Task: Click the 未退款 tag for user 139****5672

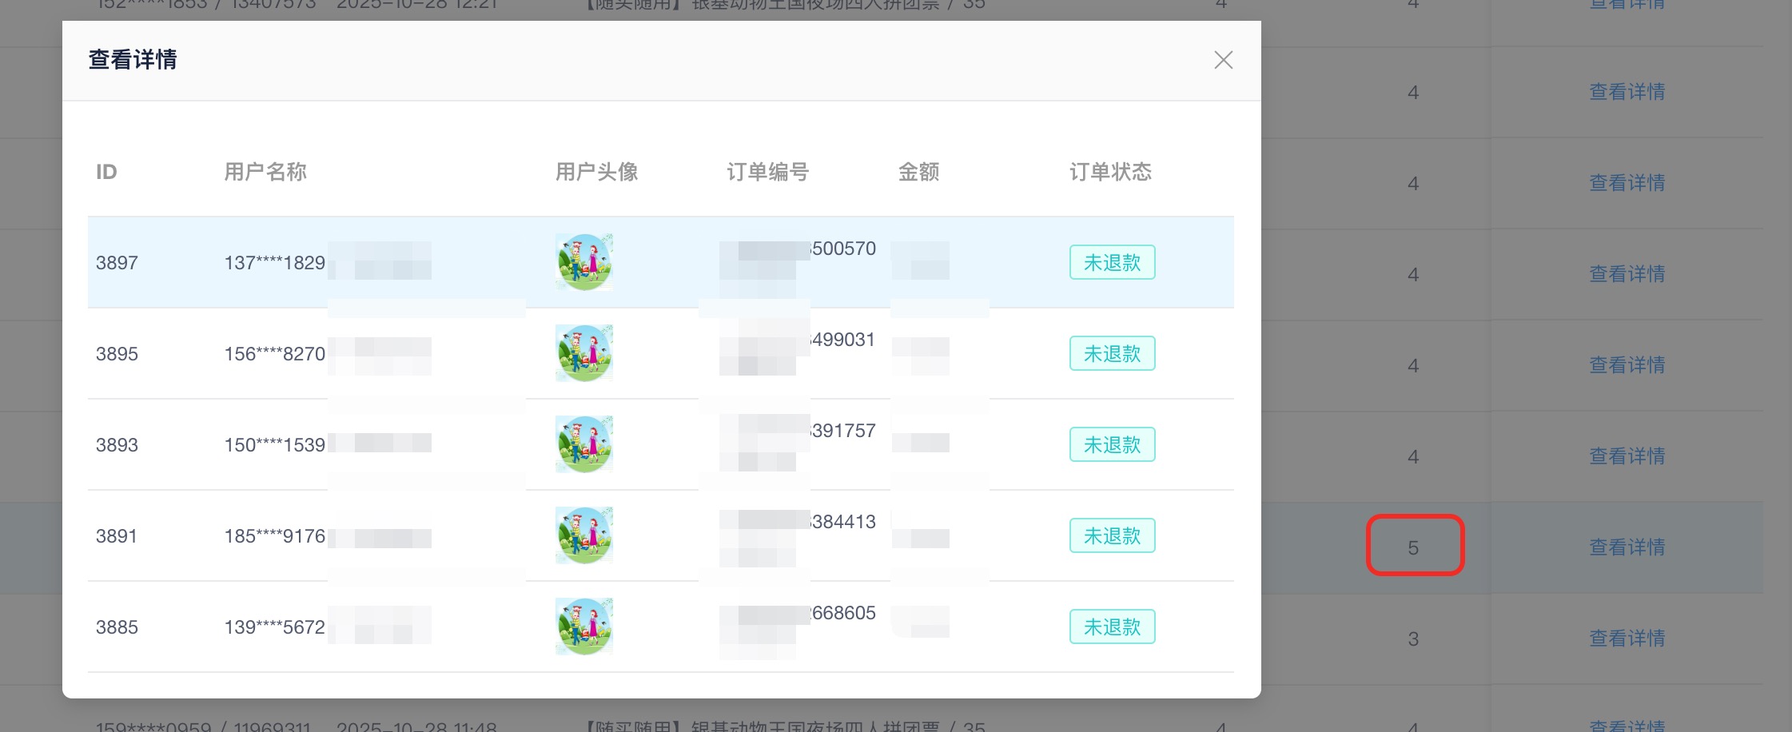Action: click(1112, 627)
